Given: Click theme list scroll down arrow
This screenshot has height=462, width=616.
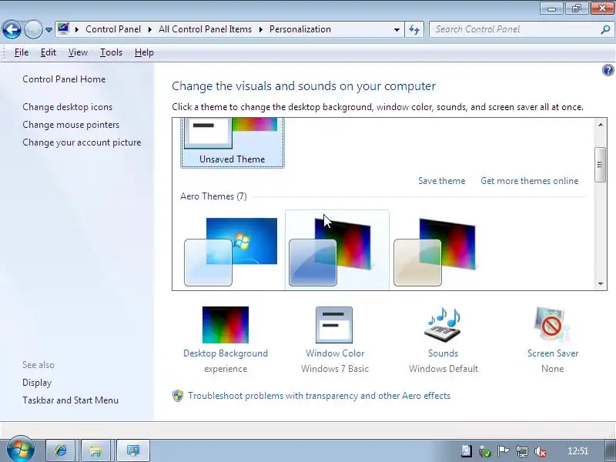Looking at the screenshot, I should click(x=601, y=283).
